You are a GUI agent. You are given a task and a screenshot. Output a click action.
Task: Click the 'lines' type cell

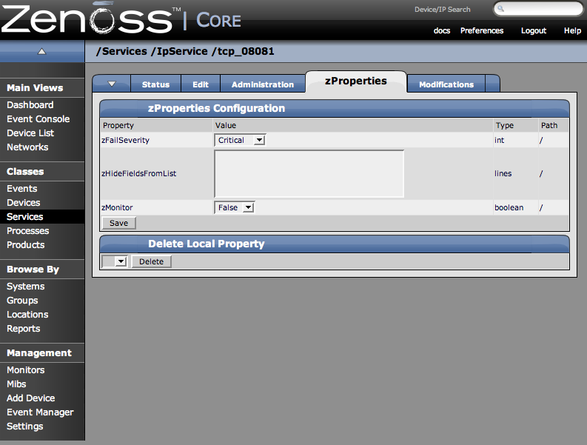point(503,173)
